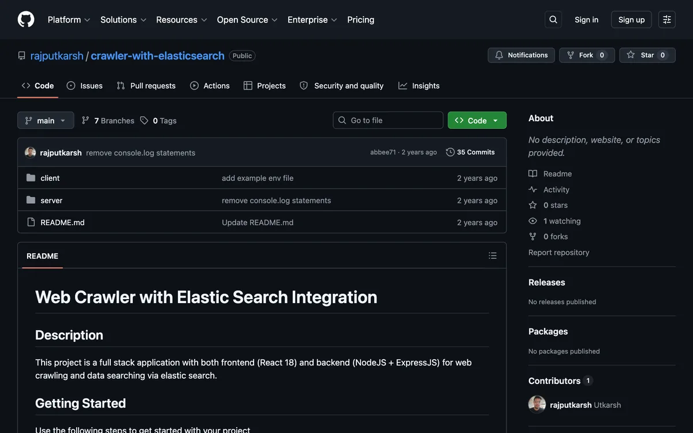Image resolution: width=693 pixels, height=433 pixels.
Task: Switch to the Projects tab
Action: click(x=264, y=85)
